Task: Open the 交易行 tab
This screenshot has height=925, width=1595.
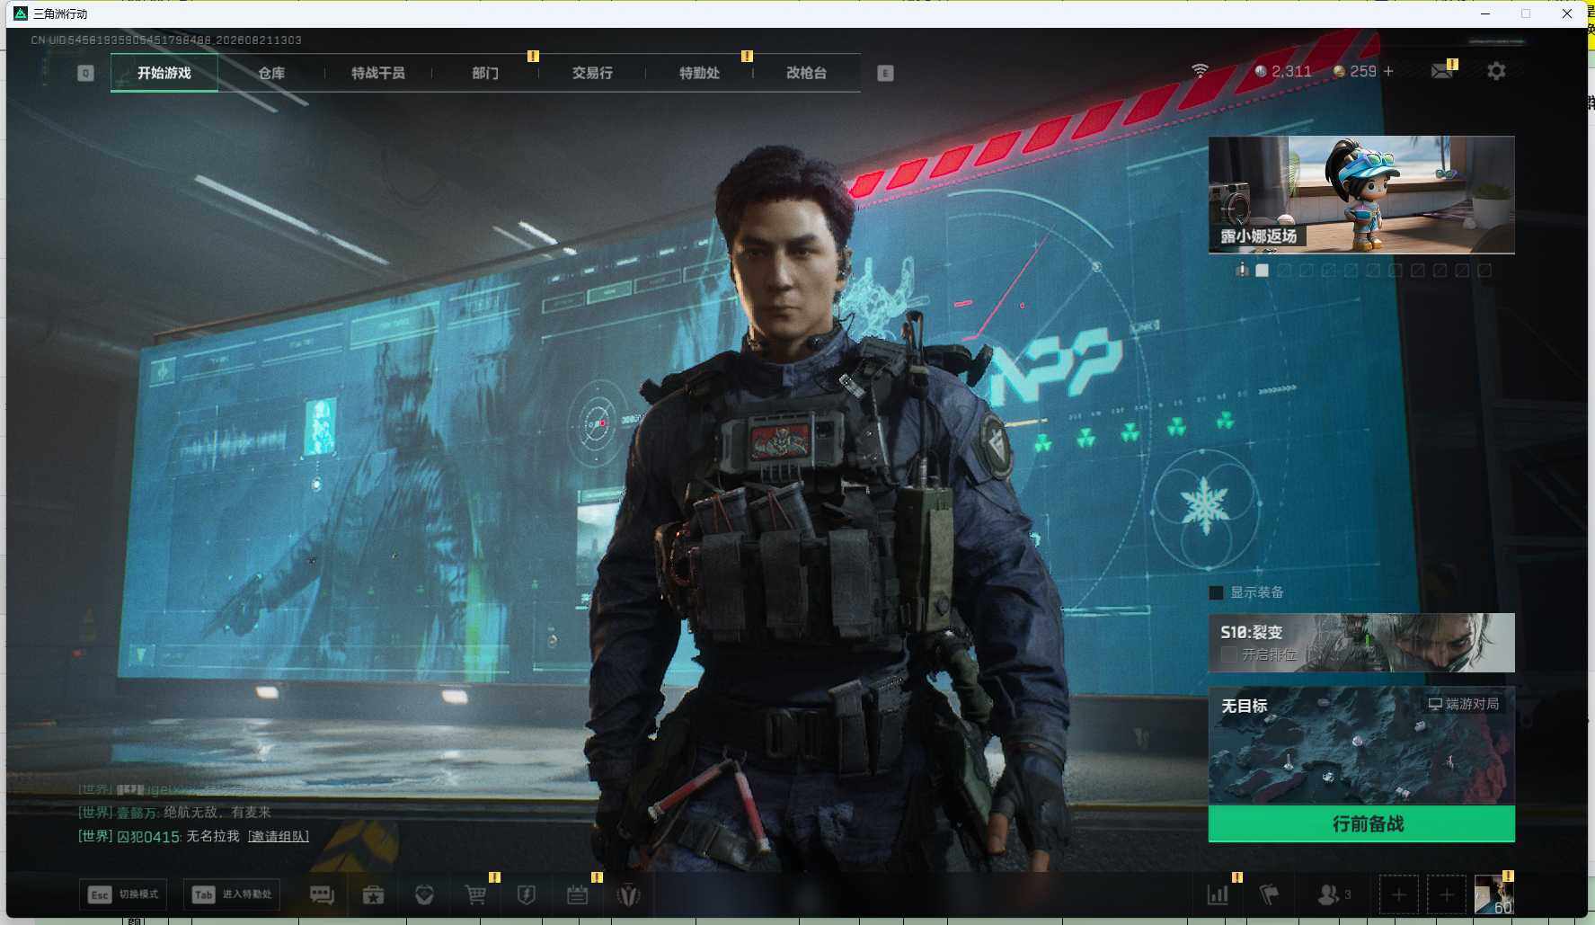Action: point(592,73)
